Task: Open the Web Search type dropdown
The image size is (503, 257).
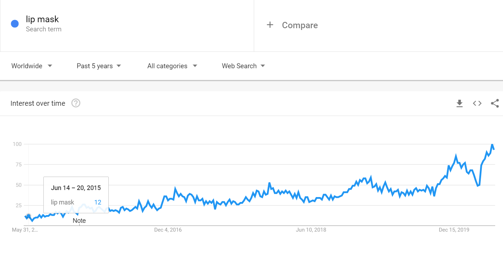Action: pyautogui.click(x=243, y=66)
